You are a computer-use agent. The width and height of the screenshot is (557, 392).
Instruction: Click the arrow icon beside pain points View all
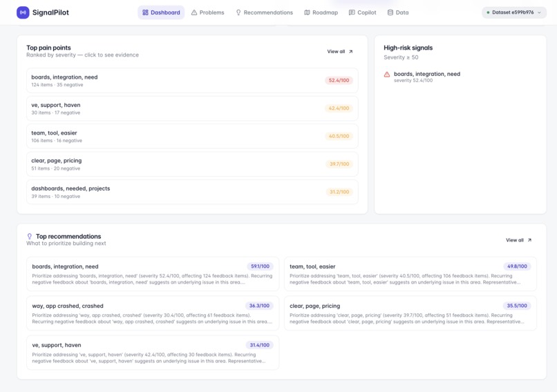tap(350, 52)
